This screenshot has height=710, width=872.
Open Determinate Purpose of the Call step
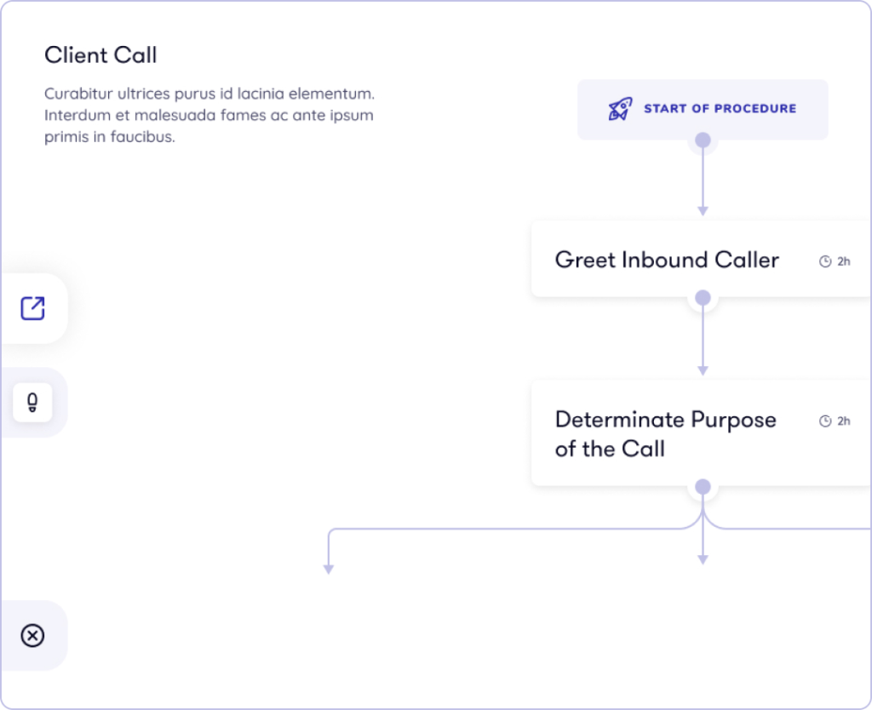[x=665, y=434]
